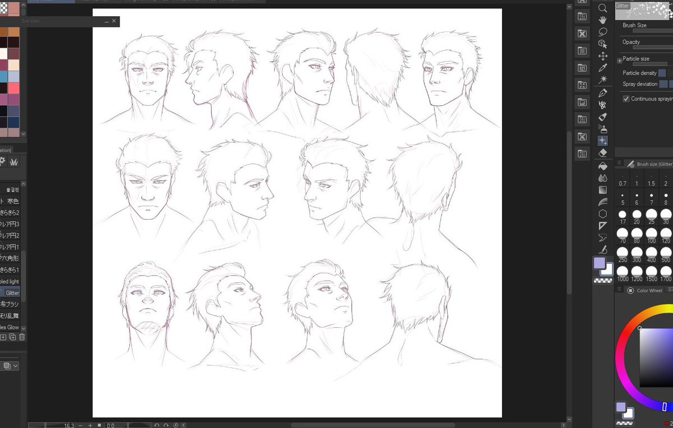The height and width of the screenshot is (428, 673).
Task: Select the Lasso selection tool
Action: click(x=603, y=31)
